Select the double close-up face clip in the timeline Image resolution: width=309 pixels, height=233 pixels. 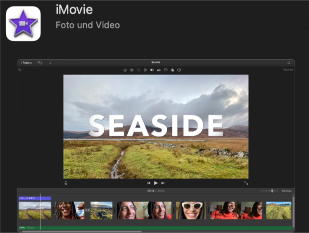click(144, 211)
